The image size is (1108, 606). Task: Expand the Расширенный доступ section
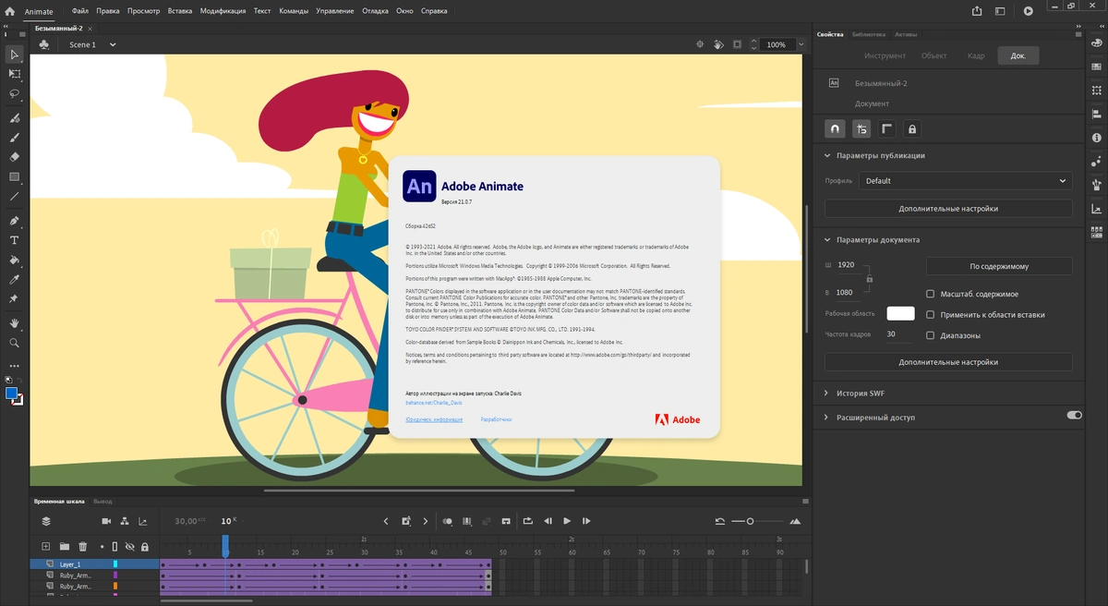point(827,417)
